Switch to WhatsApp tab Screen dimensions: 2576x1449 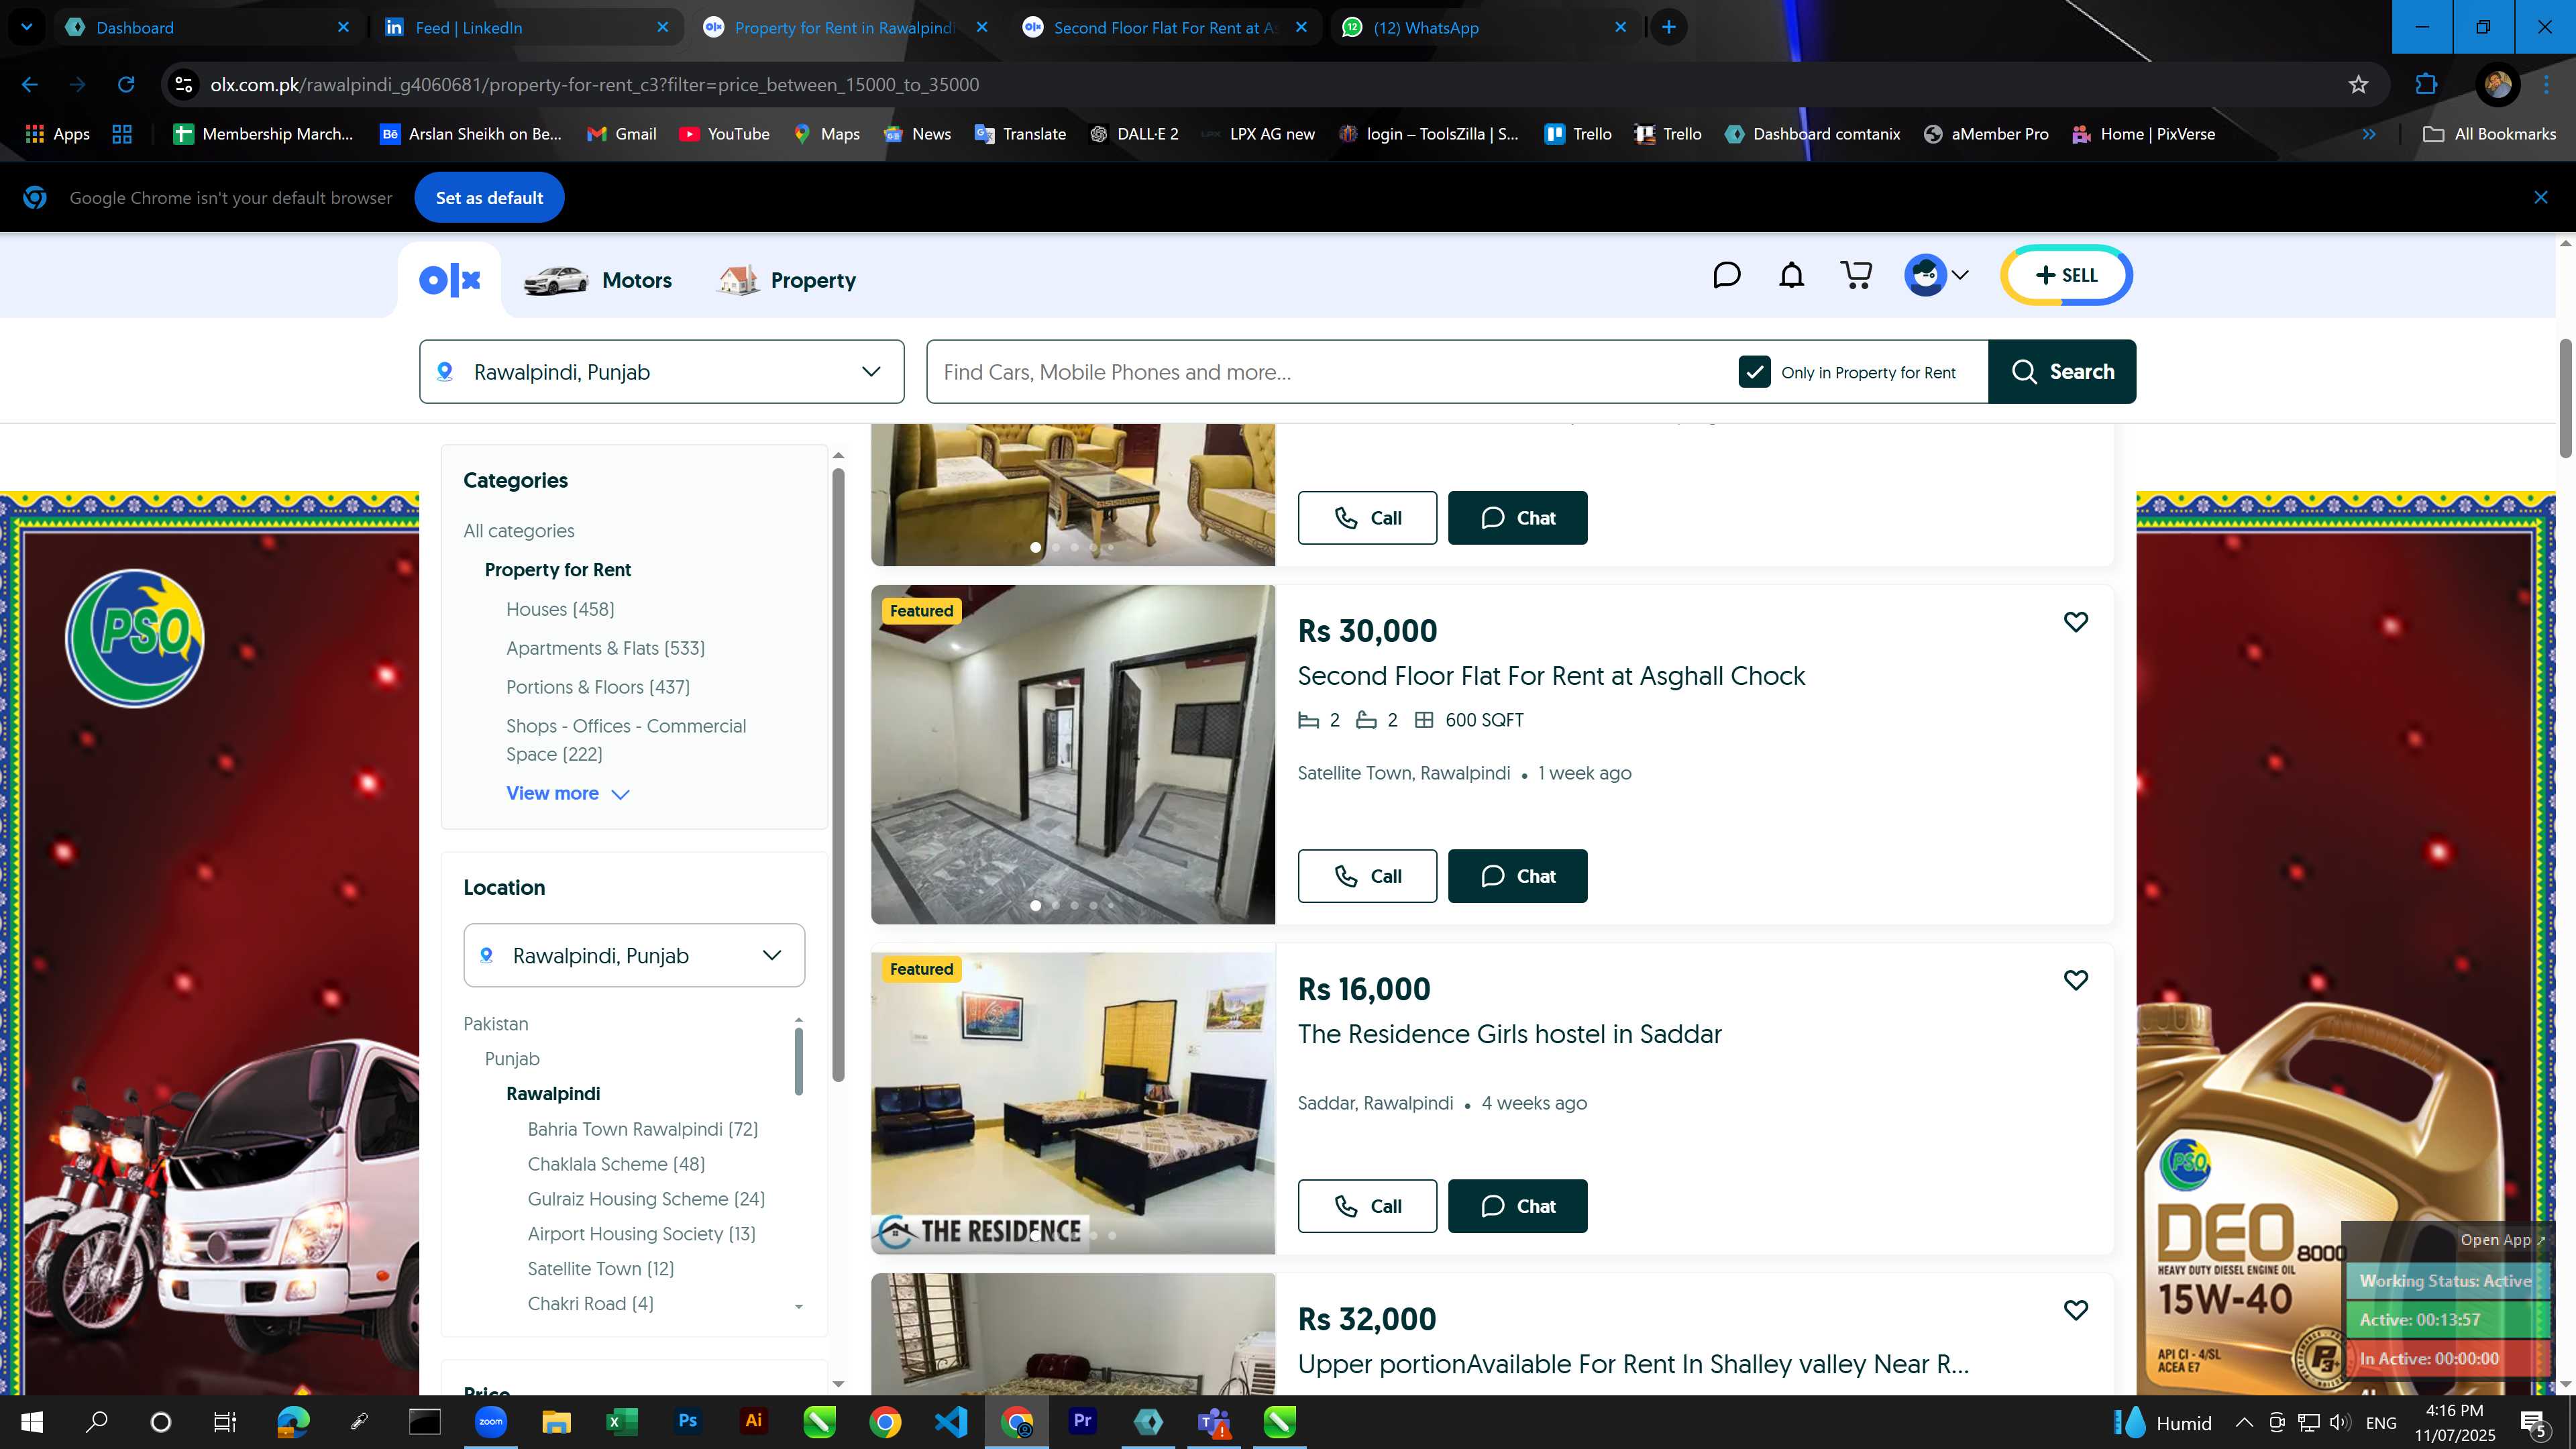point(1484,27)
